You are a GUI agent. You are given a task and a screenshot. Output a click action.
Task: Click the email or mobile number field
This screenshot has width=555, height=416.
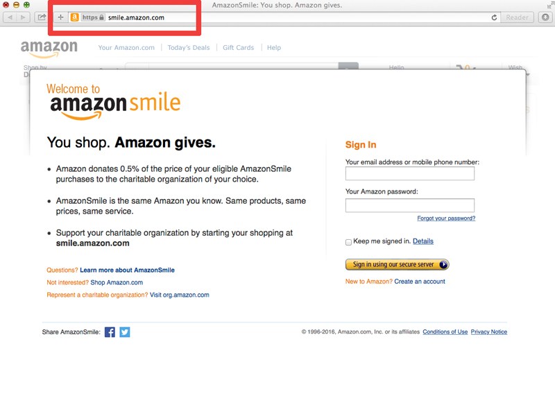[x=410, y=174]
